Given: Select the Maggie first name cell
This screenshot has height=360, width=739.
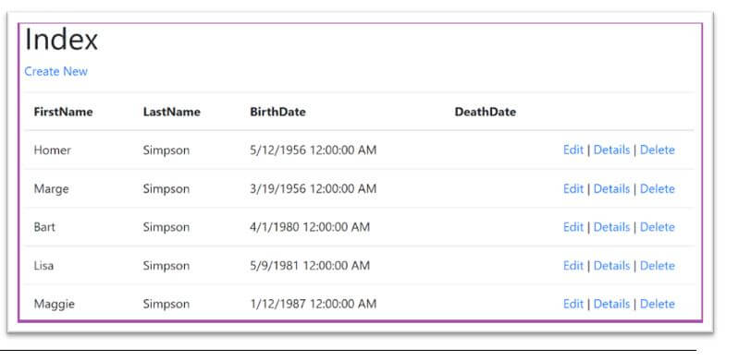Looking at the screenshot, I should [55, 305].
